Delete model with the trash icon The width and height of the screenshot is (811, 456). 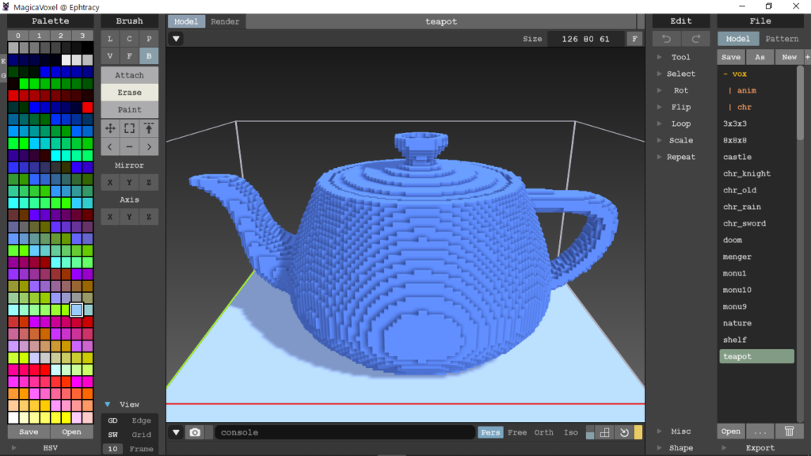[789, 431]
